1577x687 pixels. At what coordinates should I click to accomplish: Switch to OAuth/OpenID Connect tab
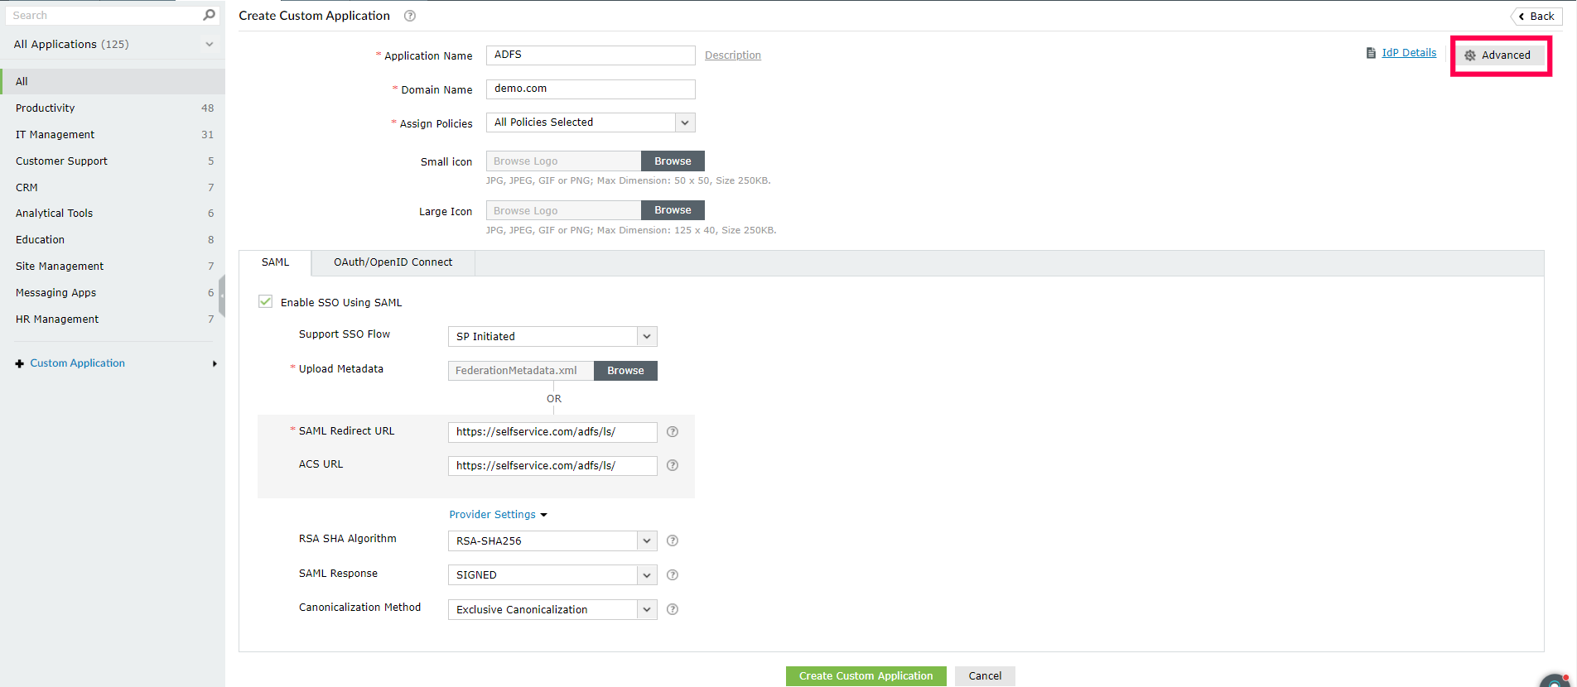tap(393, 262)
